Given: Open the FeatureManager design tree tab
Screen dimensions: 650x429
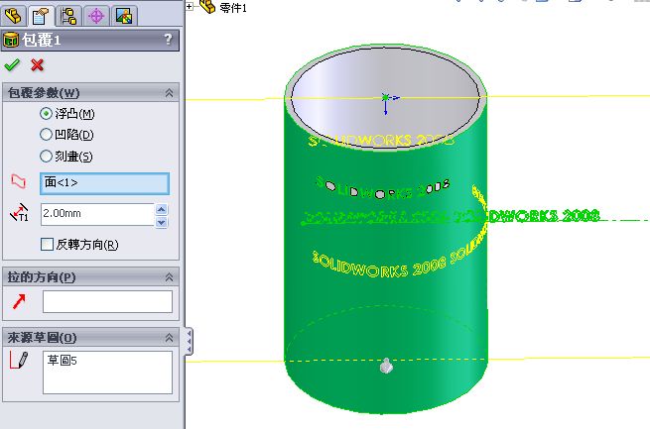Looking at the screenshot, I should (x=13, y=16).
